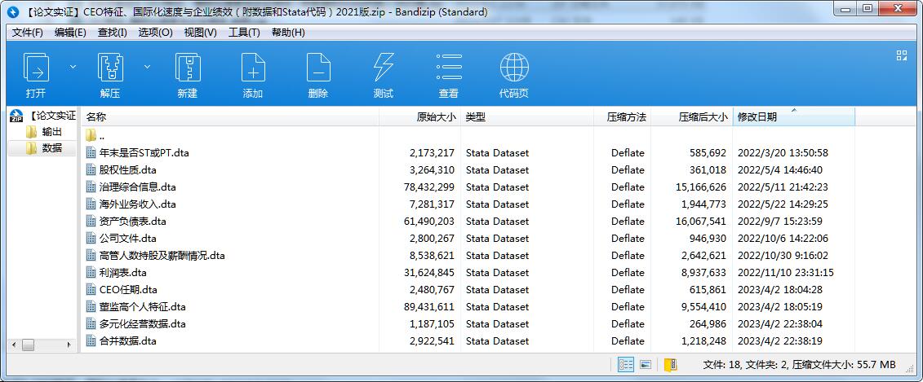Click the compressed size 585,692
The width and height of the screenshot is (923, 382).
coord(708,153)
